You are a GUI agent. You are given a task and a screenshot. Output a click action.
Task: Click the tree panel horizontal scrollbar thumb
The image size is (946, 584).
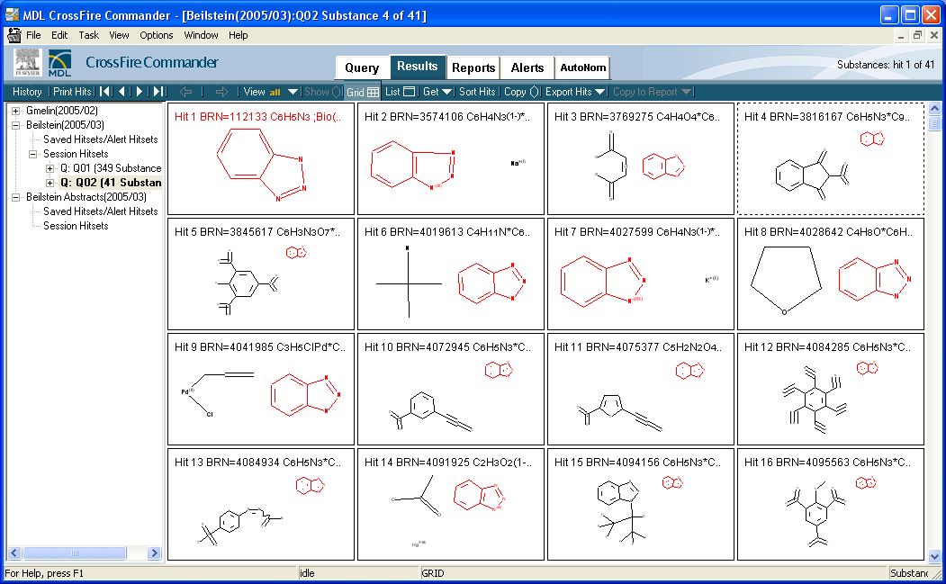(74, 553)
